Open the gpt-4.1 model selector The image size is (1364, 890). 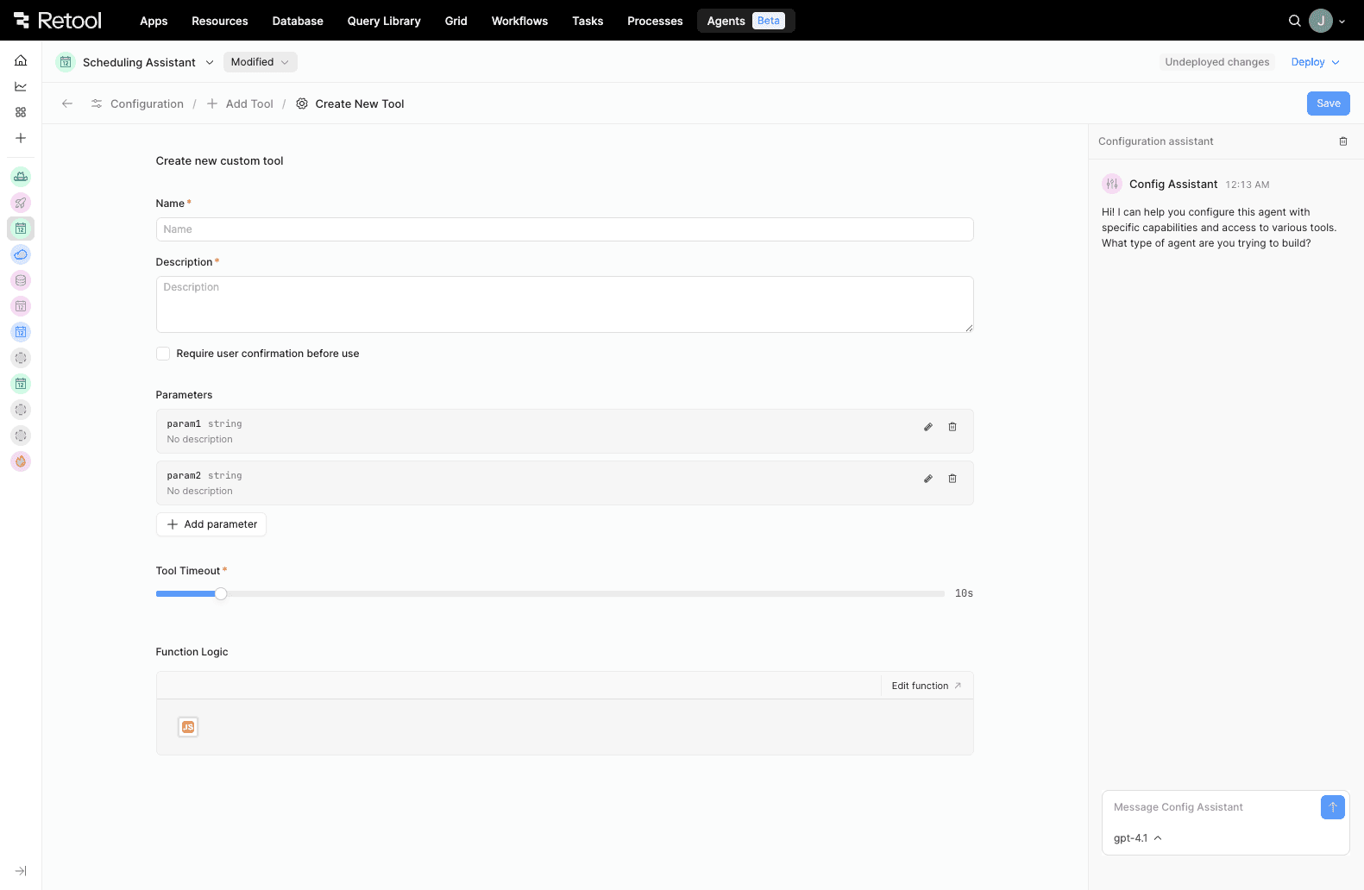pos(1137,838)
